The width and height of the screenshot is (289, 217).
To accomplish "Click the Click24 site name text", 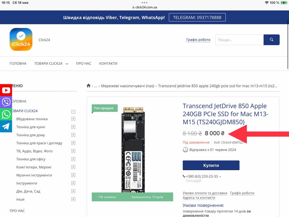I will pyautogui.click(x=44, y=40).
